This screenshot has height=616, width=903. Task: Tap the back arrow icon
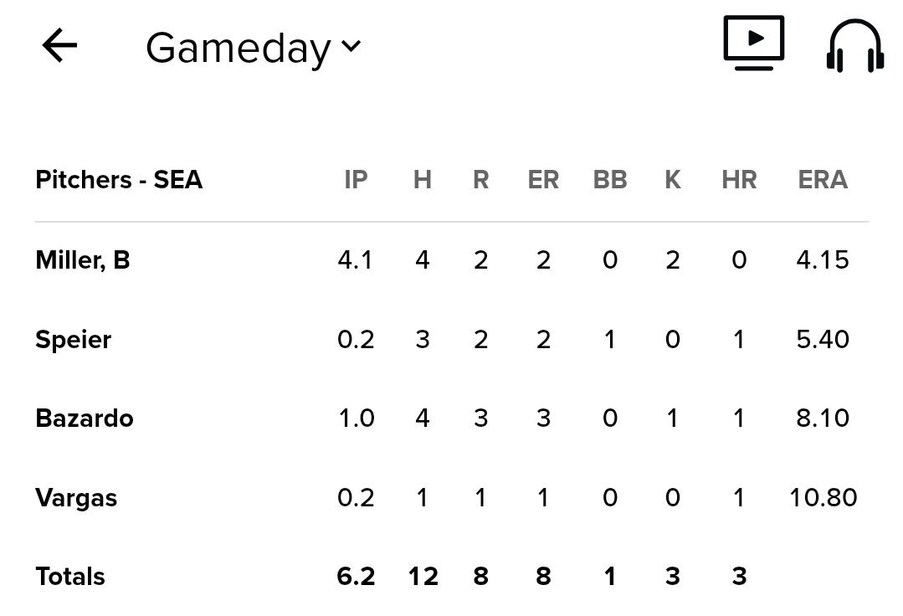point(59,46)
